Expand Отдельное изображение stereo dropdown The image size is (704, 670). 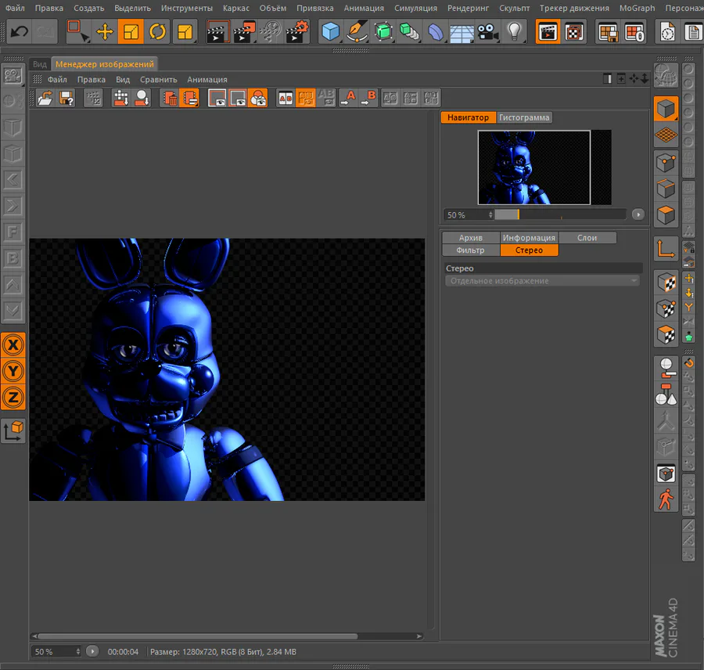[542, 281]
